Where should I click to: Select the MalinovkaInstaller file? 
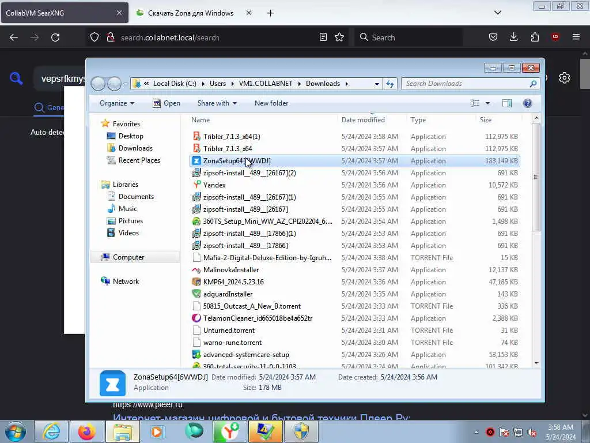tap(355, 270)
